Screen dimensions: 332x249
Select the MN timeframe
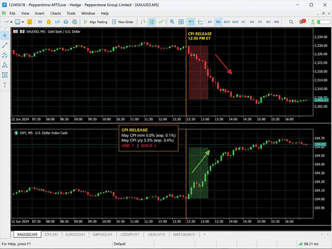tap(277, 22)
